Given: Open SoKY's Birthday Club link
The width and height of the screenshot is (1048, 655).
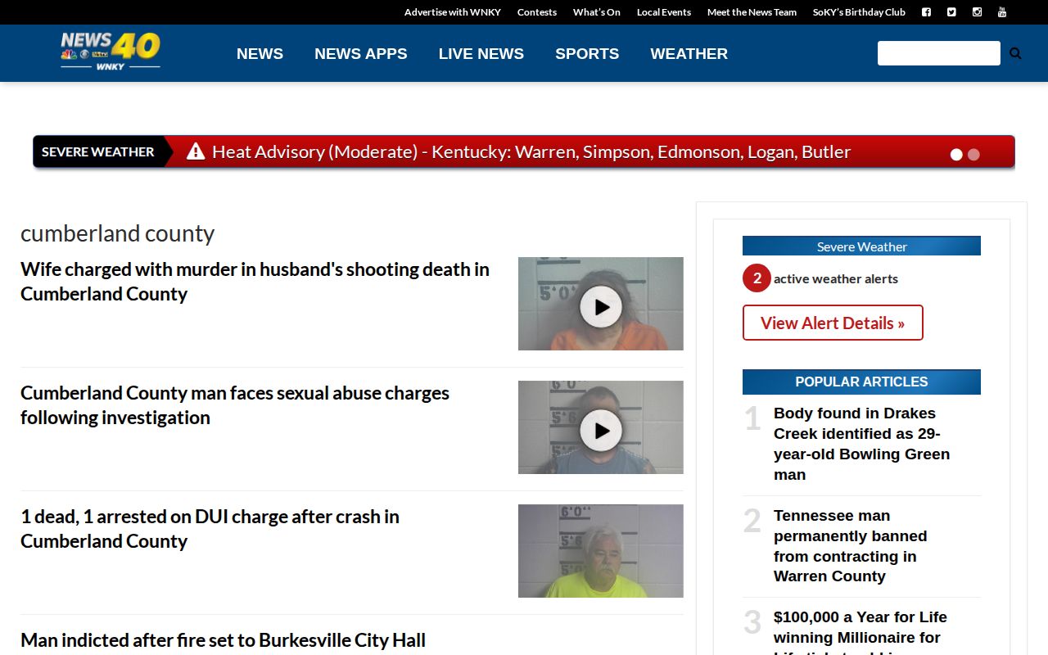Looking at the screenshot, I should [x=859, y=12].
